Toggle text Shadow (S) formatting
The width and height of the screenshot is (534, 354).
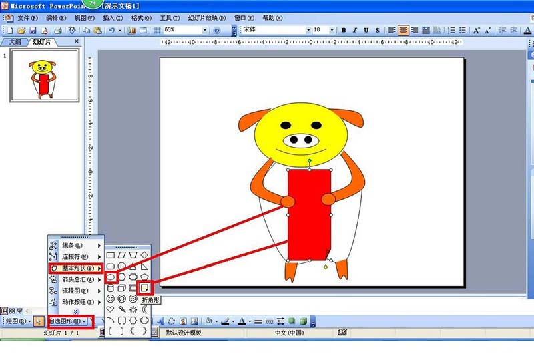pos(378,30)
